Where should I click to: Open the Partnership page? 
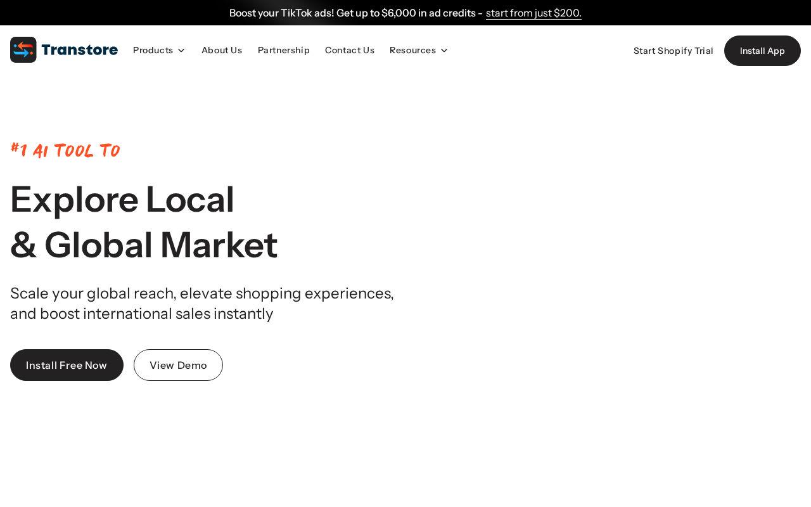[284, 50]
